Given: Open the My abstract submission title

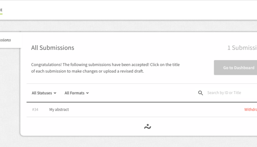Looking at the screenshot, I should (59, 110).
